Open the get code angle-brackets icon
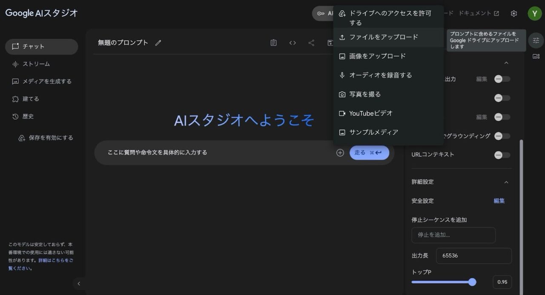The width and height of the screenshot is (545, 295). 293,43
